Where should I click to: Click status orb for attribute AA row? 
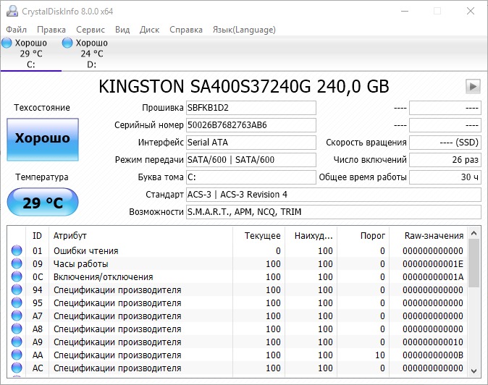pos(17,355)
